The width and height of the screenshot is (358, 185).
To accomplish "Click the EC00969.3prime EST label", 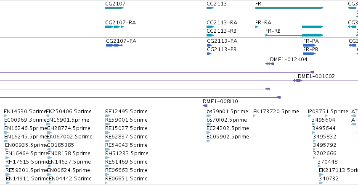I will tap(25, 120).
